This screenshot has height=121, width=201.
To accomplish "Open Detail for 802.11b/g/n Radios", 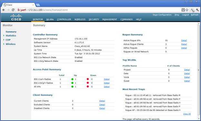I will pos(107,83).
